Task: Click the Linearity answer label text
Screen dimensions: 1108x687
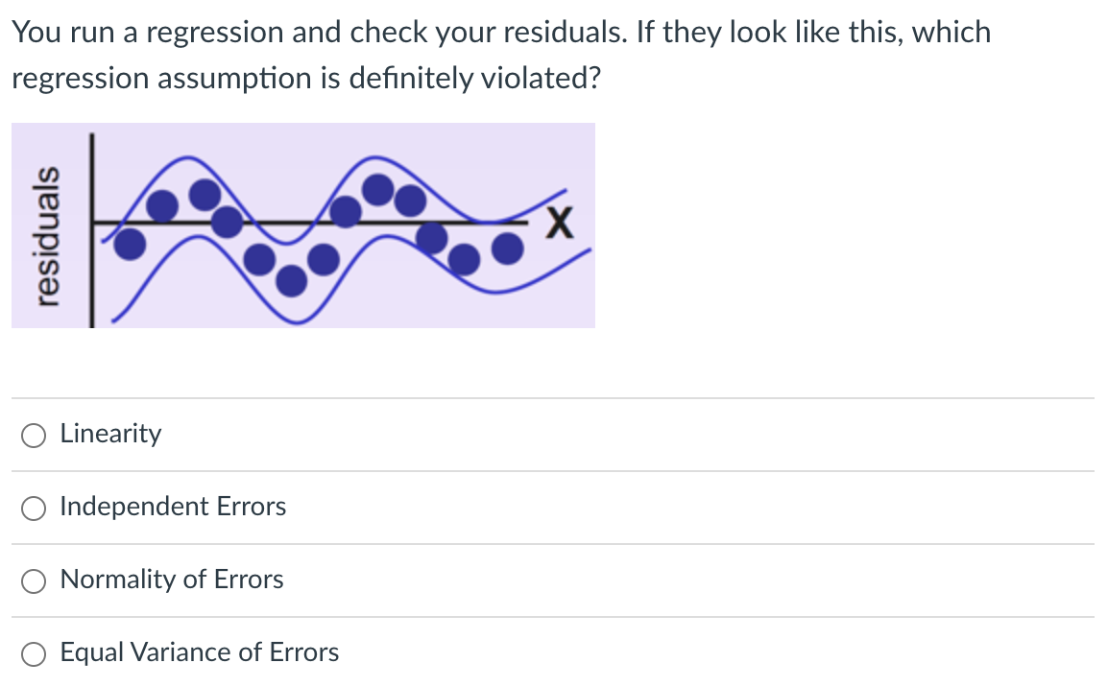Action: 110,434
